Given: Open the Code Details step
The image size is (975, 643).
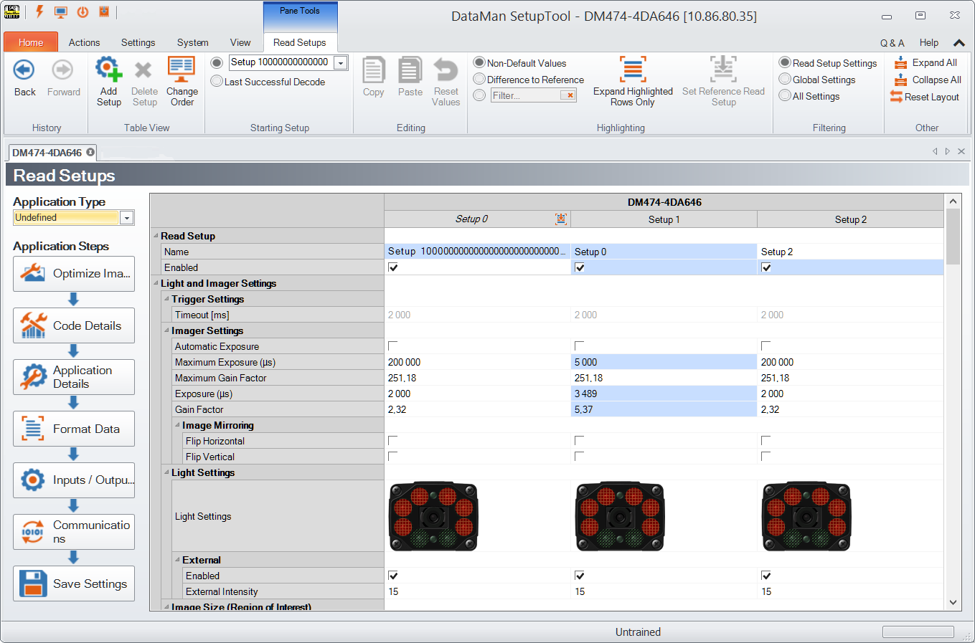Looking at the screenshot, I should [x=74, y=325].
